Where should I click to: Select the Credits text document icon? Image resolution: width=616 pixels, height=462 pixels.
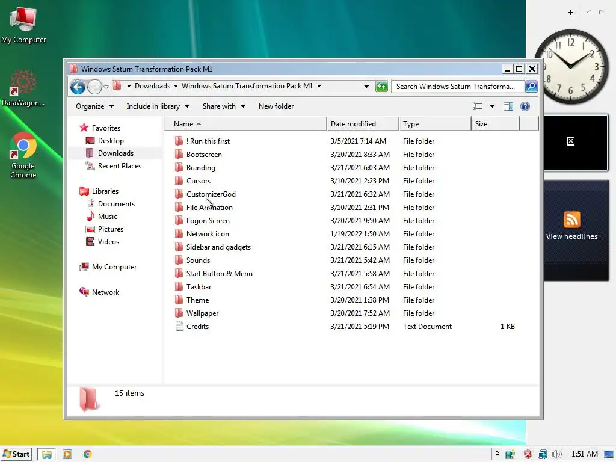179,327
